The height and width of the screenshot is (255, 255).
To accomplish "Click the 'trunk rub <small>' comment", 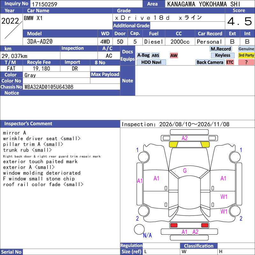I will 27,150.
